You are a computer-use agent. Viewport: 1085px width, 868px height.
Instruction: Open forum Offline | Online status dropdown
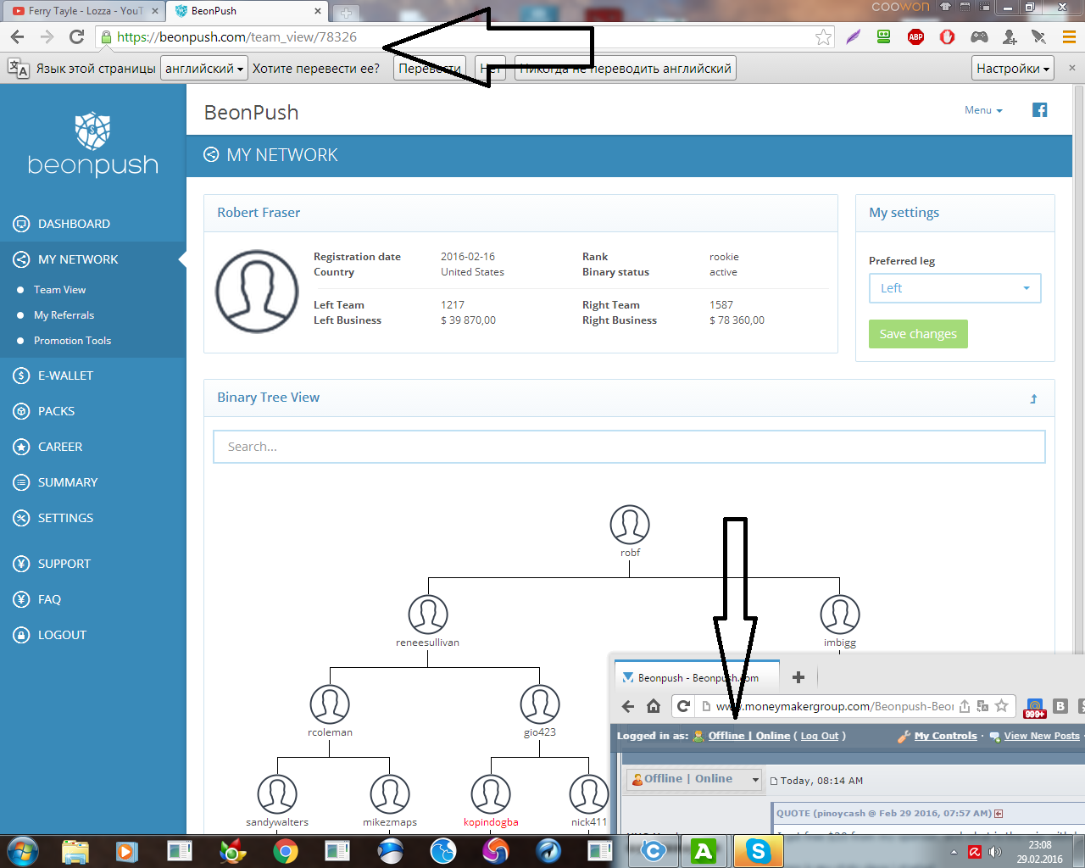point(694,779)
